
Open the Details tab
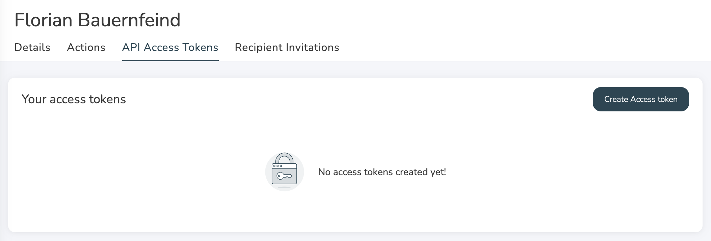pyautogui.click(x=32, y=48)
